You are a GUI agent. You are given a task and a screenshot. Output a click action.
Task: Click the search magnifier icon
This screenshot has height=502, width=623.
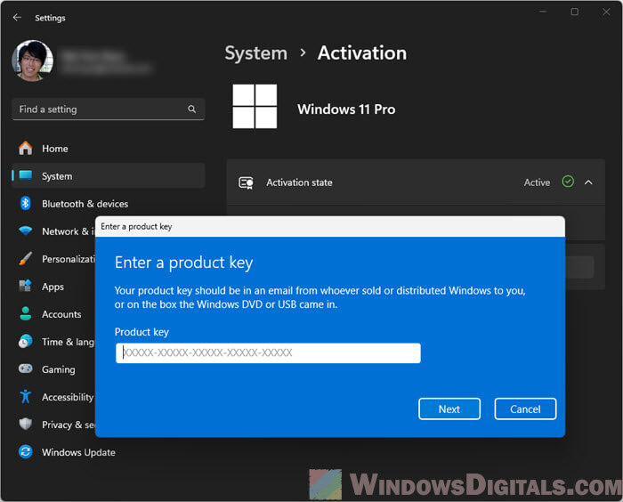pos(191,109)
